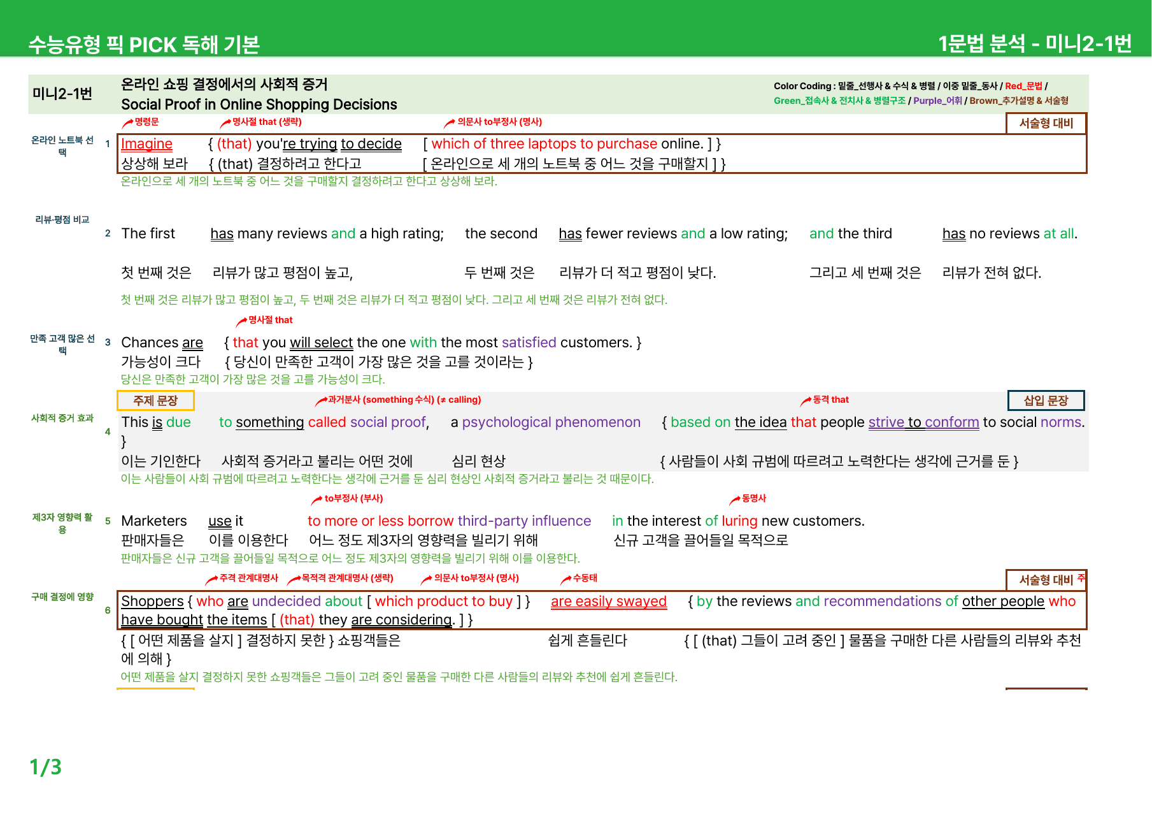Click the page number '1/3'

[x=46, y=767]
